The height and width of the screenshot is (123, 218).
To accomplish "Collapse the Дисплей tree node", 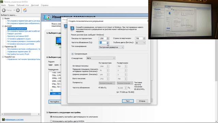I will [3, 26].
